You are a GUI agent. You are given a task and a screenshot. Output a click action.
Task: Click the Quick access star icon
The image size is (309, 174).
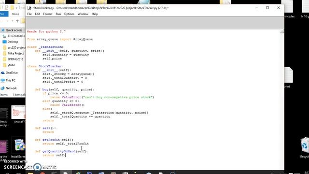(3, 30)
